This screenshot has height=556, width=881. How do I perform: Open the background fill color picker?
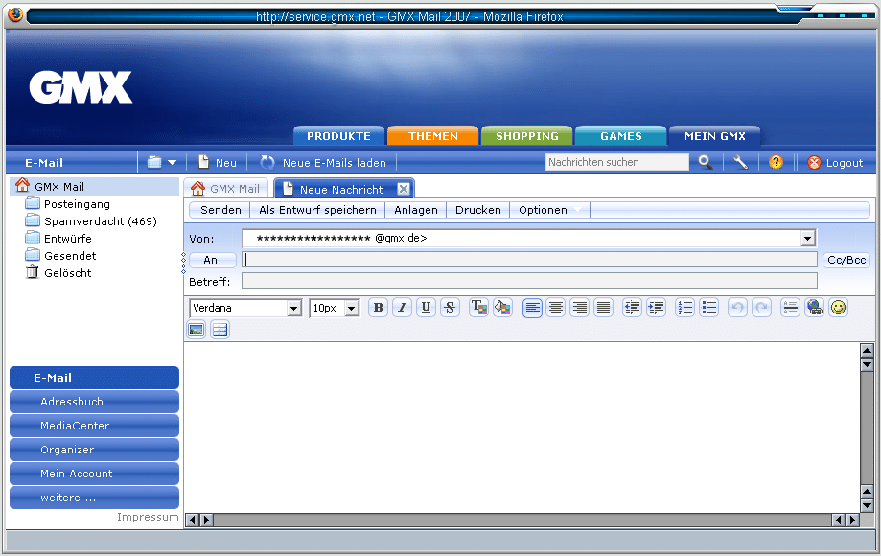(x=502, y=308)
